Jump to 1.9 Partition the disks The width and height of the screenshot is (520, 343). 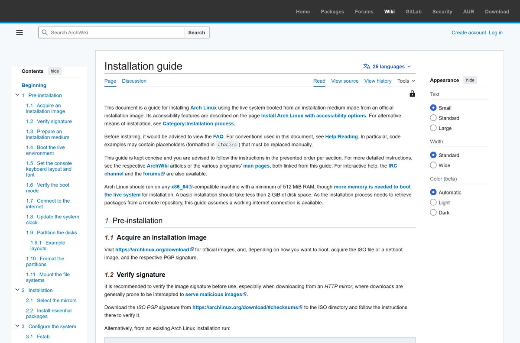click(51, 233)
